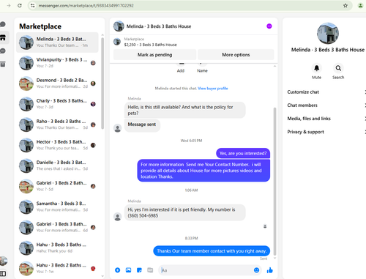Select the Marketplace storefront icon in sidebar
366x279 pixels.
click(3, 37)
